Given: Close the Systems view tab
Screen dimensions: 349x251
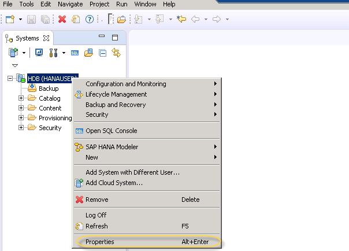Looking at the screenshot, I should click(46, 38).
